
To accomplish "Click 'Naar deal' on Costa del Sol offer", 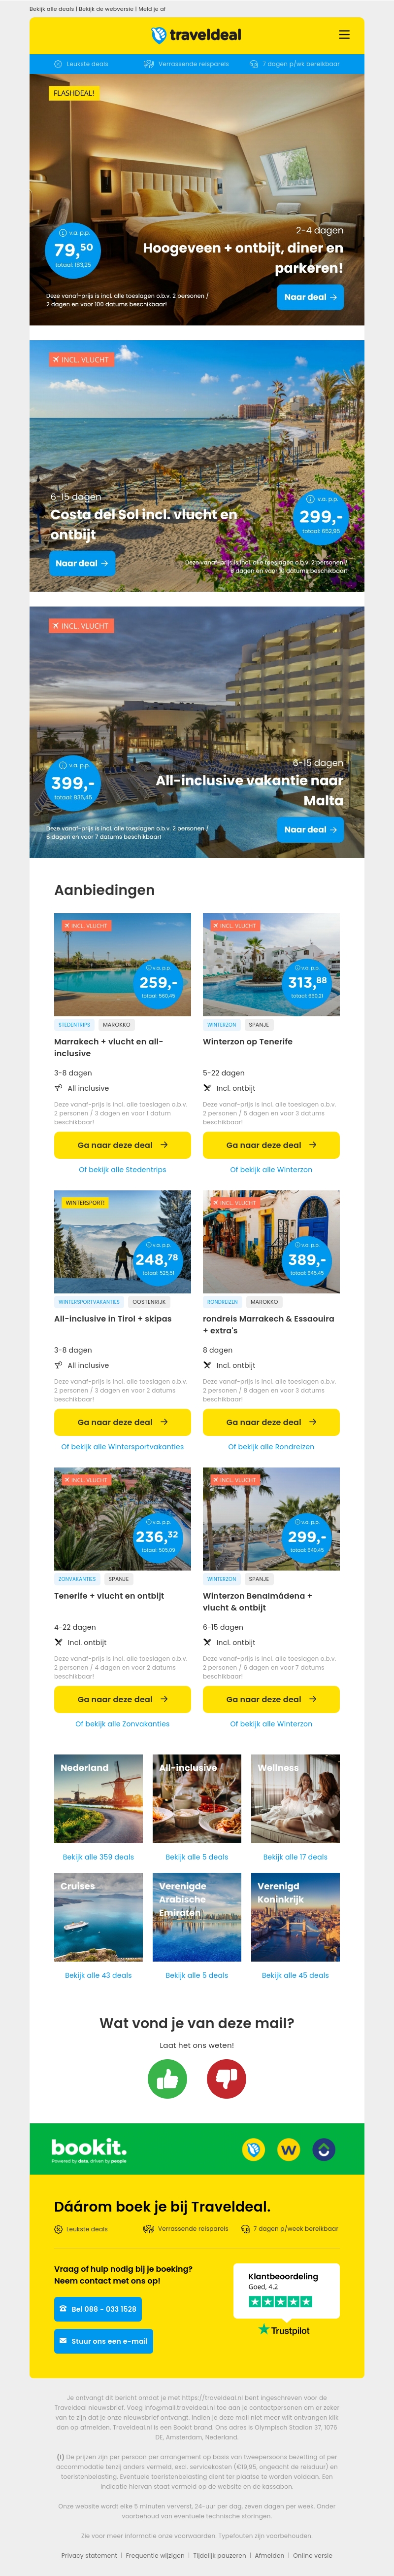I will click(x=82, y=563).
